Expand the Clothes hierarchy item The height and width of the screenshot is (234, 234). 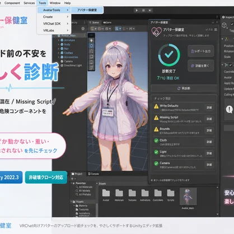tap(59, 53)
